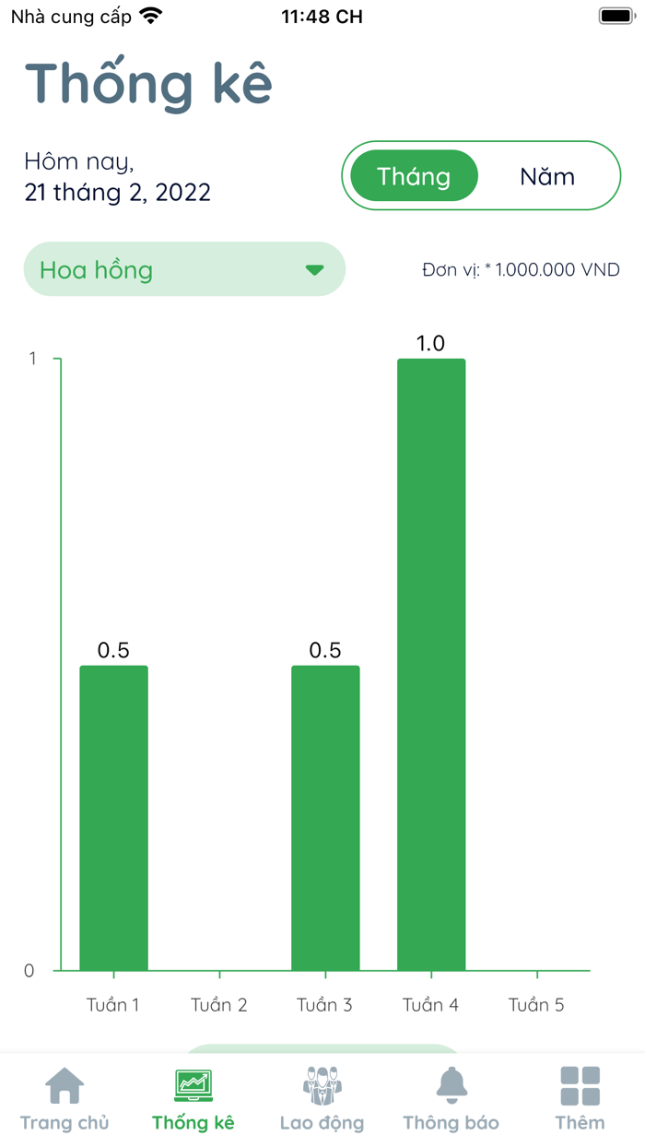Screen dimensions: 645x1147
Task: Tap the Tuần 3 bar
Action: pyautogui.click(x=325, y=817)
